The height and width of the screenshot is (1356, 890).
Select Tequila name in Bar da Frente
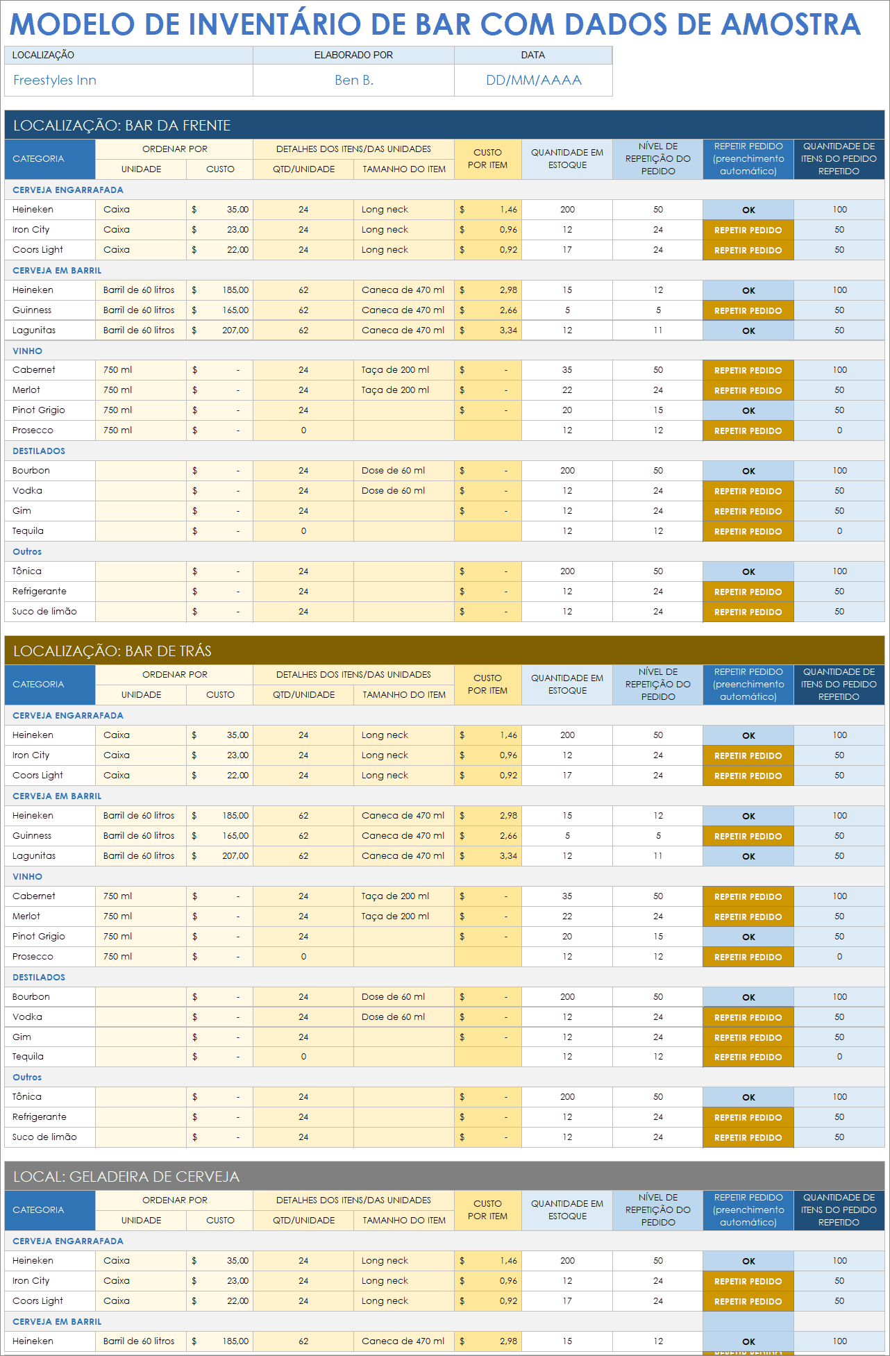pyautogui.click(x=28, y=531)
